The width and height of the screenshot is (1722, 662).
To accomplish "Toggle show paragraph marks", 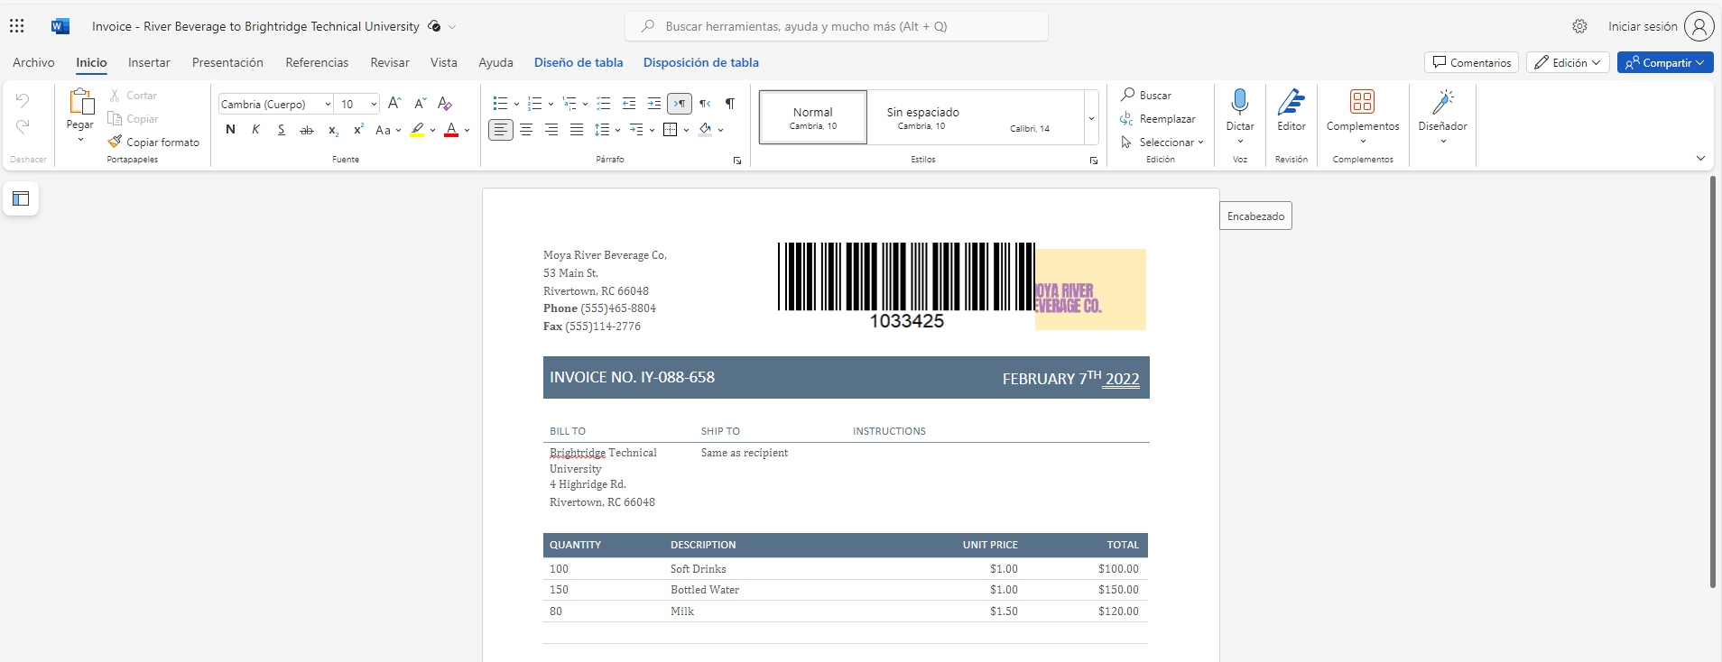I will (x=729, y=104).
